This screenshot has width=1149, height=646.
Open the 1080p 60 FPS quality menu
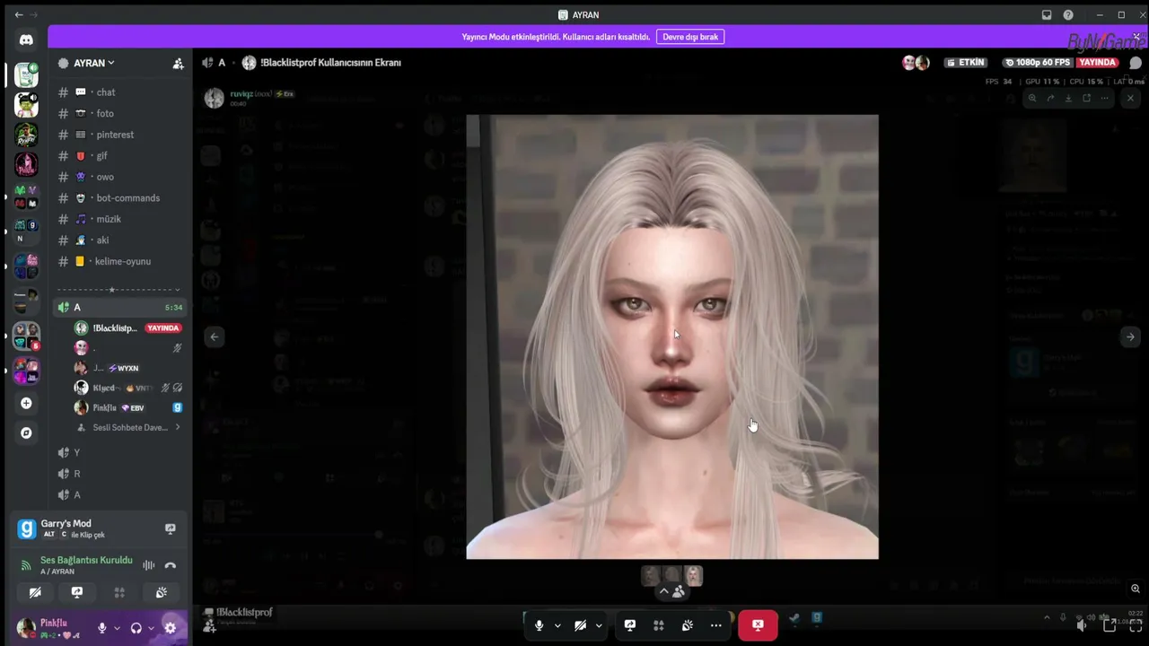pos(1038,63)
